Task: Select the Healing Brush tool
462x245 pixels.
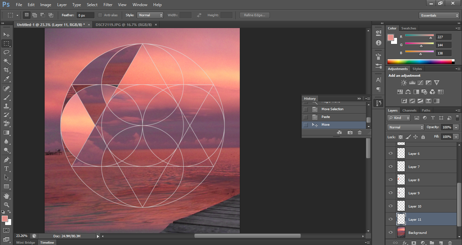Action: [6, 89]
